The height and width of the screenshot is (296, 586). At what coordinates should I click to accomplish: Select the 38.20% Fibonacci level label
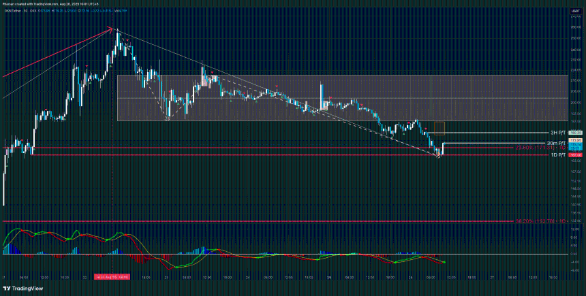click(x=541, y=221)
